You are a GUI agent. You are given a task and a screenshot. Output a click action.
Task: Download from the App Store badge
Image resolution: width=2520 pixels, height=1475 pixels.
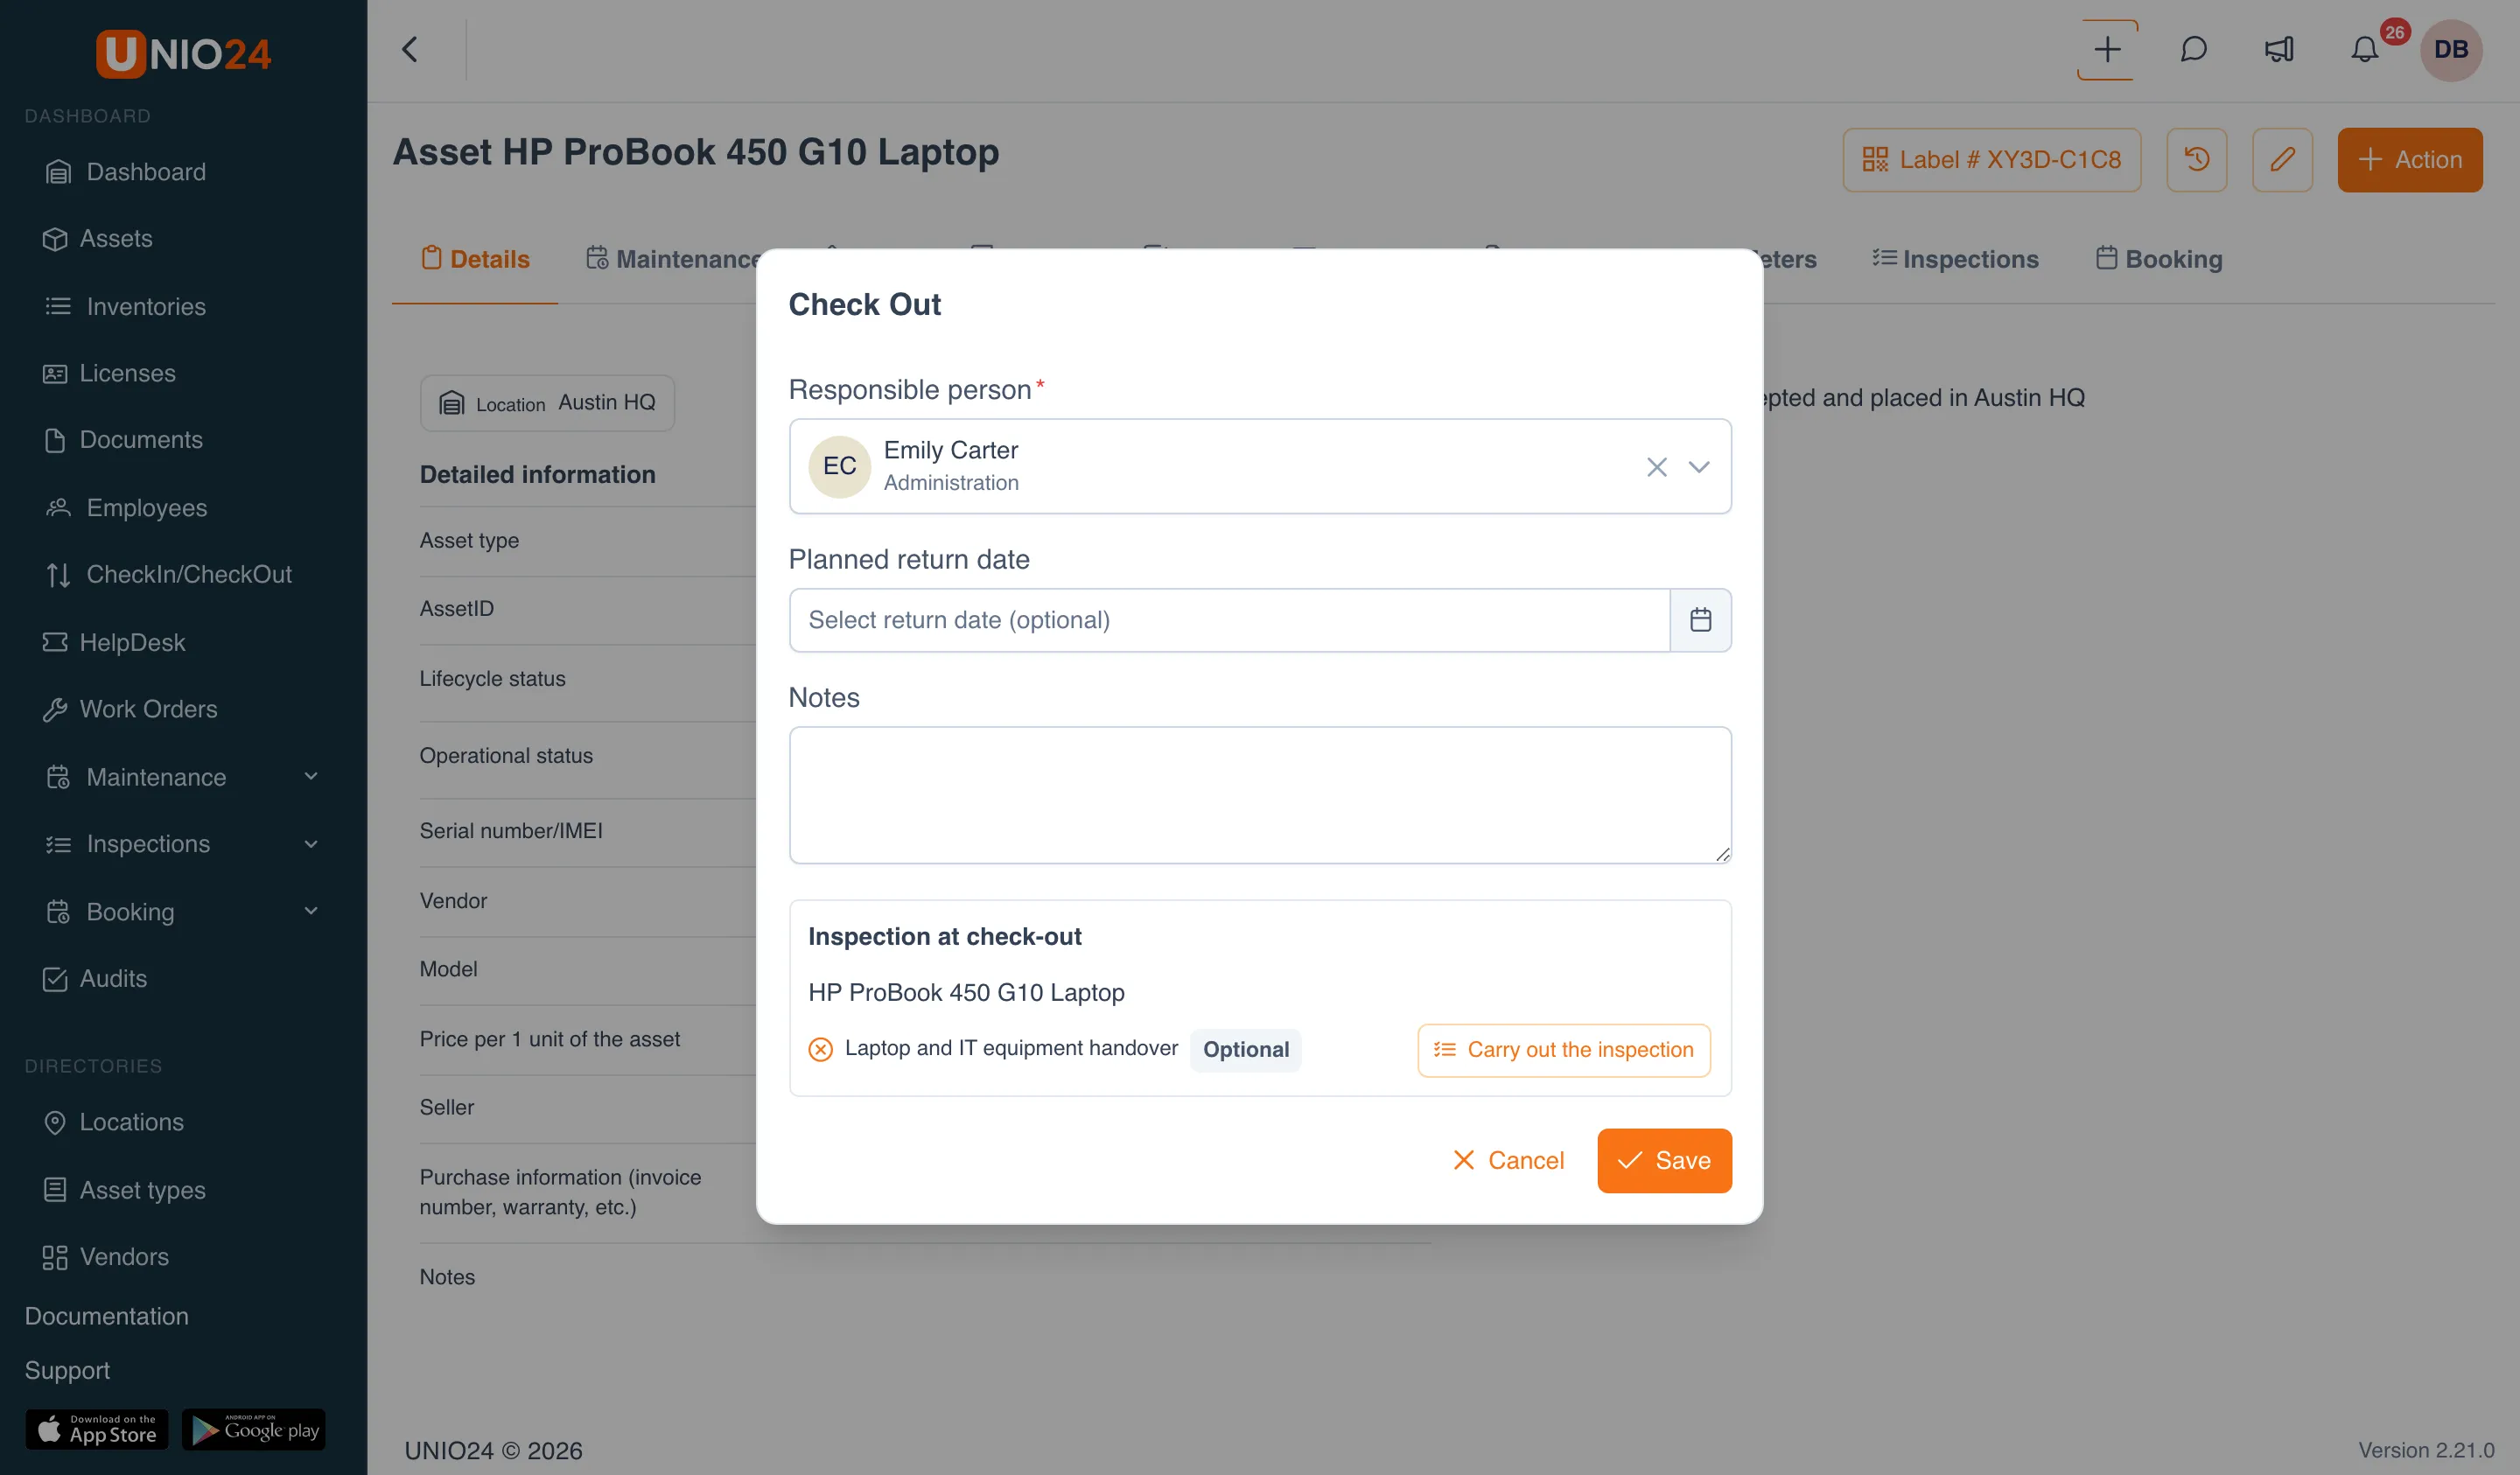tap(97, 1430)
